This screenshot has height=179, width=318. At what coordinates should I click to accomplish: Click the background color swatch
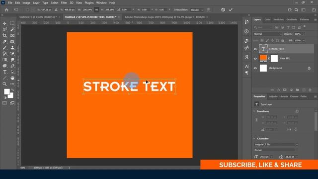(11, 96)
